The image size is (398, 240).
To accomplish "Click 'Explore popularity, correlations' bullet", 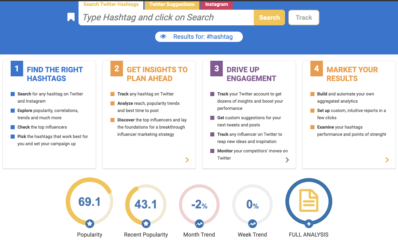I will tap(48, 114).
